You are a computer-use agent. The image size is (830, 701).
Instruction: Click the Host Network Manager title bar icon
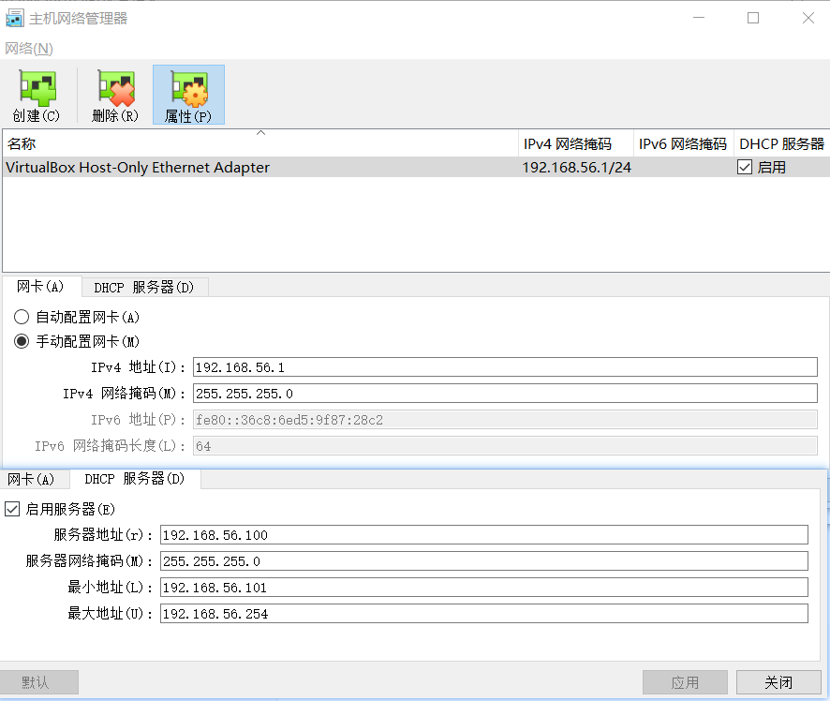14,18
